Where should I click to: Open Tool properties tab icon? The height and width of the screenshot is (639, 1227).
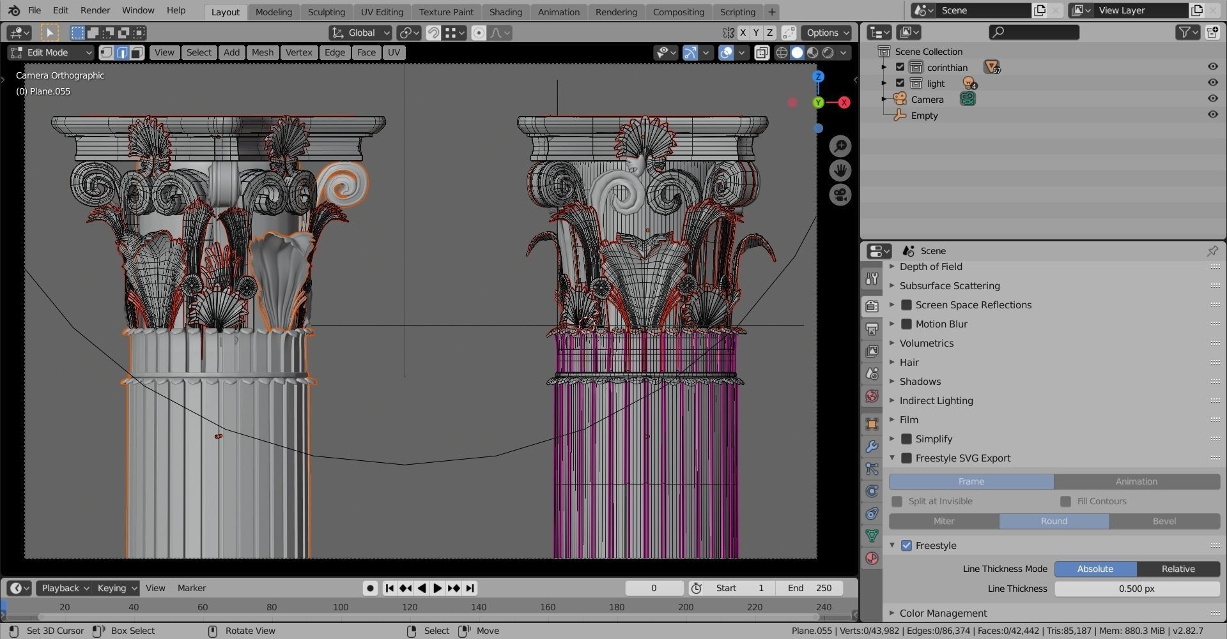coord(872,278)
